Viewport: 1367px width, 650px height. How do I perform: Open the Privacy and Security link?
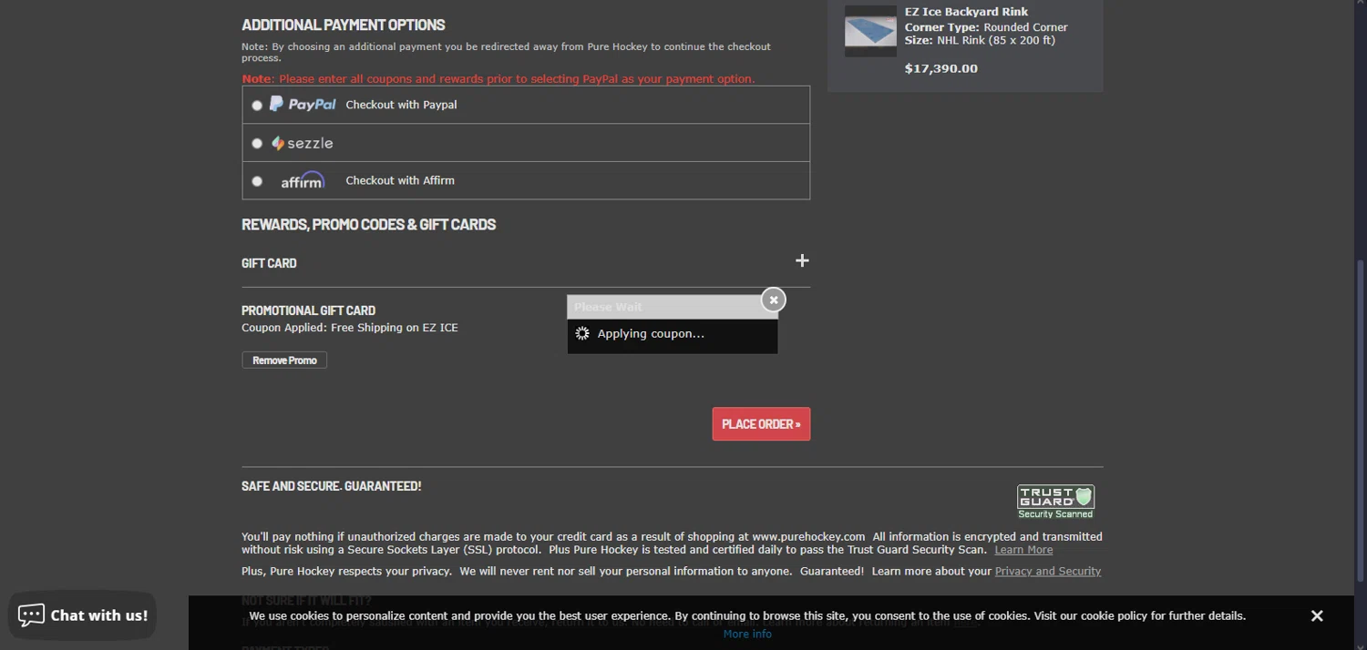coord(1048,572)
